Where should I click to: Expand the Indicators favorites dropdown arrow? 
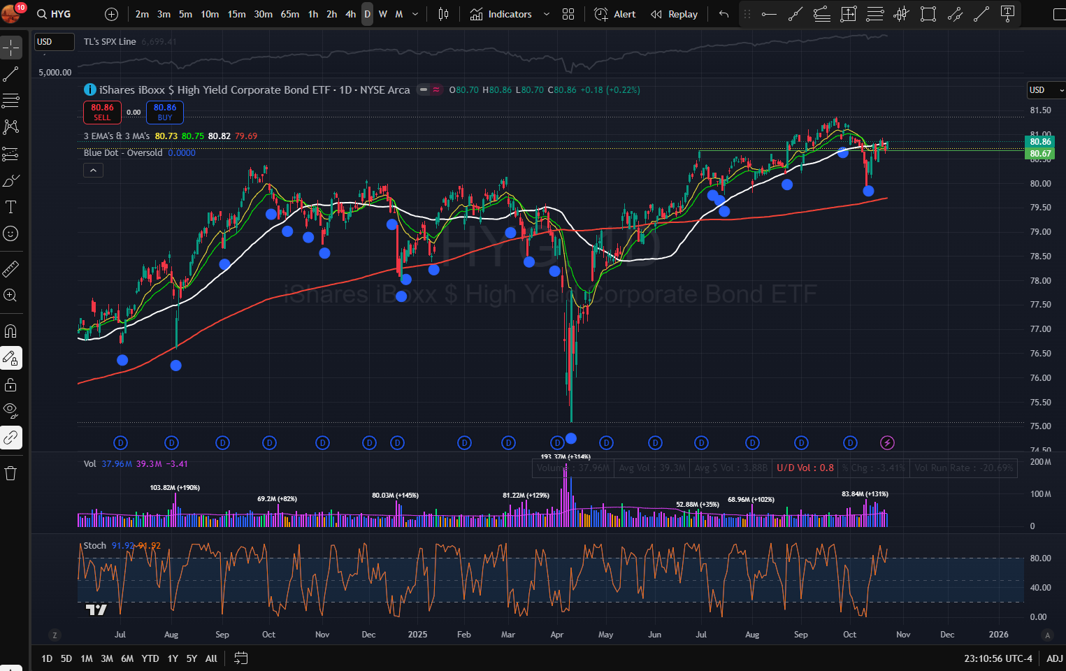pos(547,14)
